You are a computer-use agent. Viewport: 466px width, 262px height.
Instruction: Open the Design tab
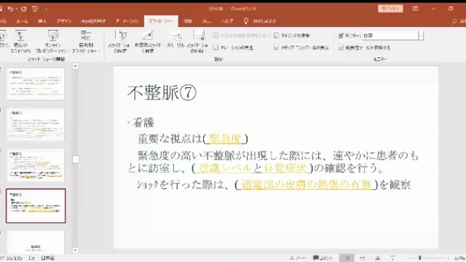64,21
